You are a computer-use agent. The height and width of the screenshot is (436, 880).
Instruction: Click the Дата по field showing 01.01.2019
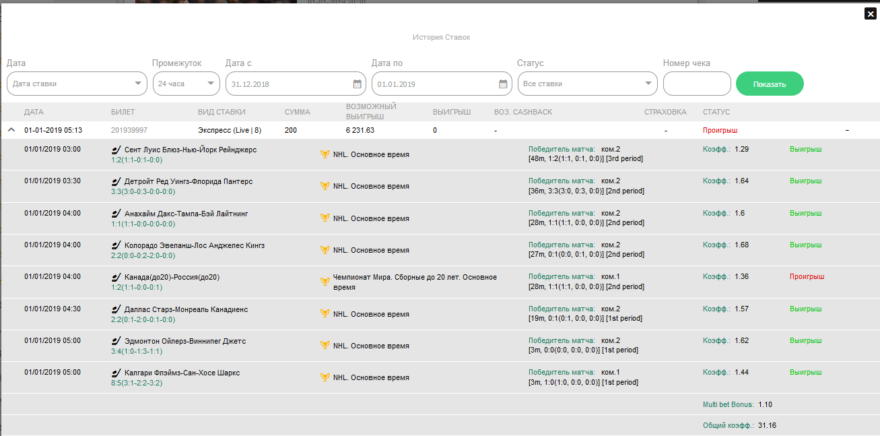click(x=434, y=84)
